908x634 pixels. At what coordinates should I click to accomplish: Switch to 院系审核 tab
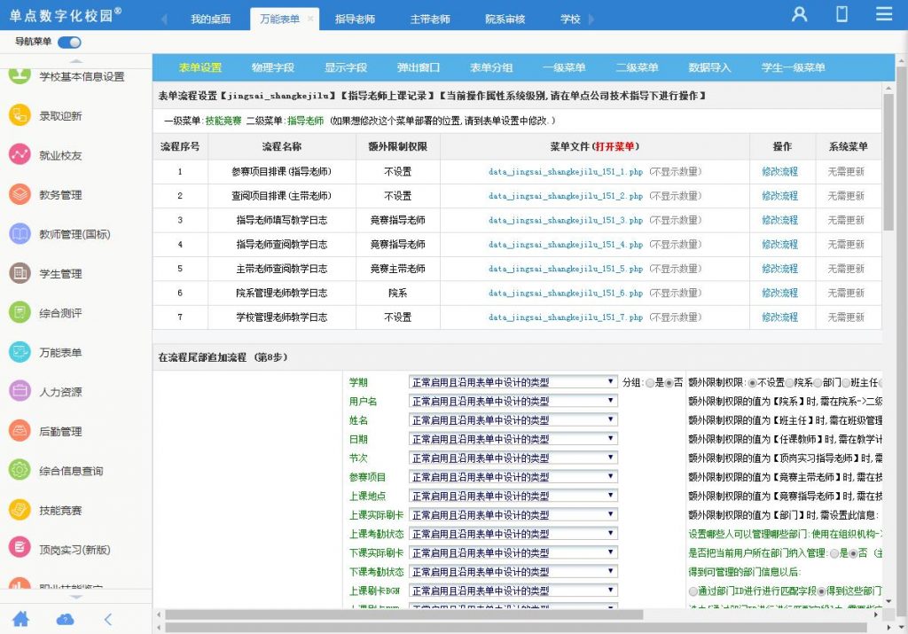pyautogui.click(x=505, y=20)
